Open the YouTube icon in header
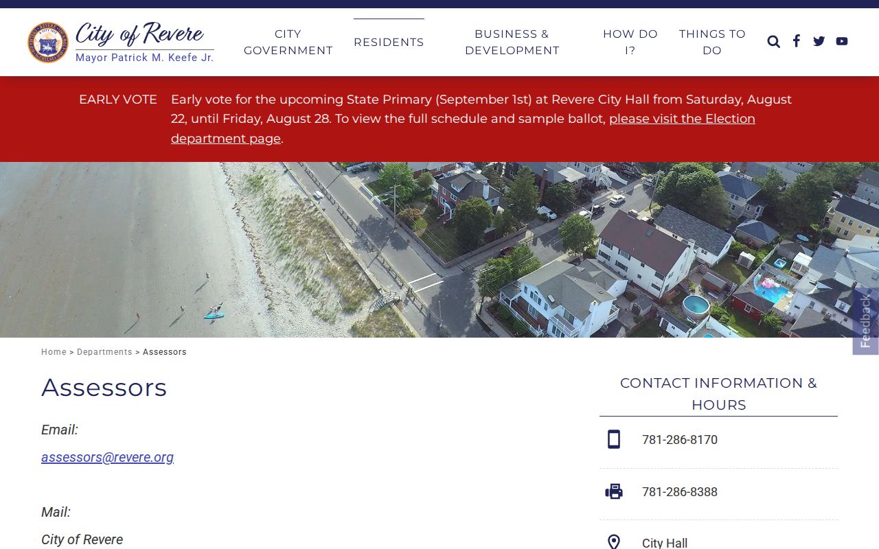Image resolution: width=879 pixels, height=549 pixels. coord(842,41)
